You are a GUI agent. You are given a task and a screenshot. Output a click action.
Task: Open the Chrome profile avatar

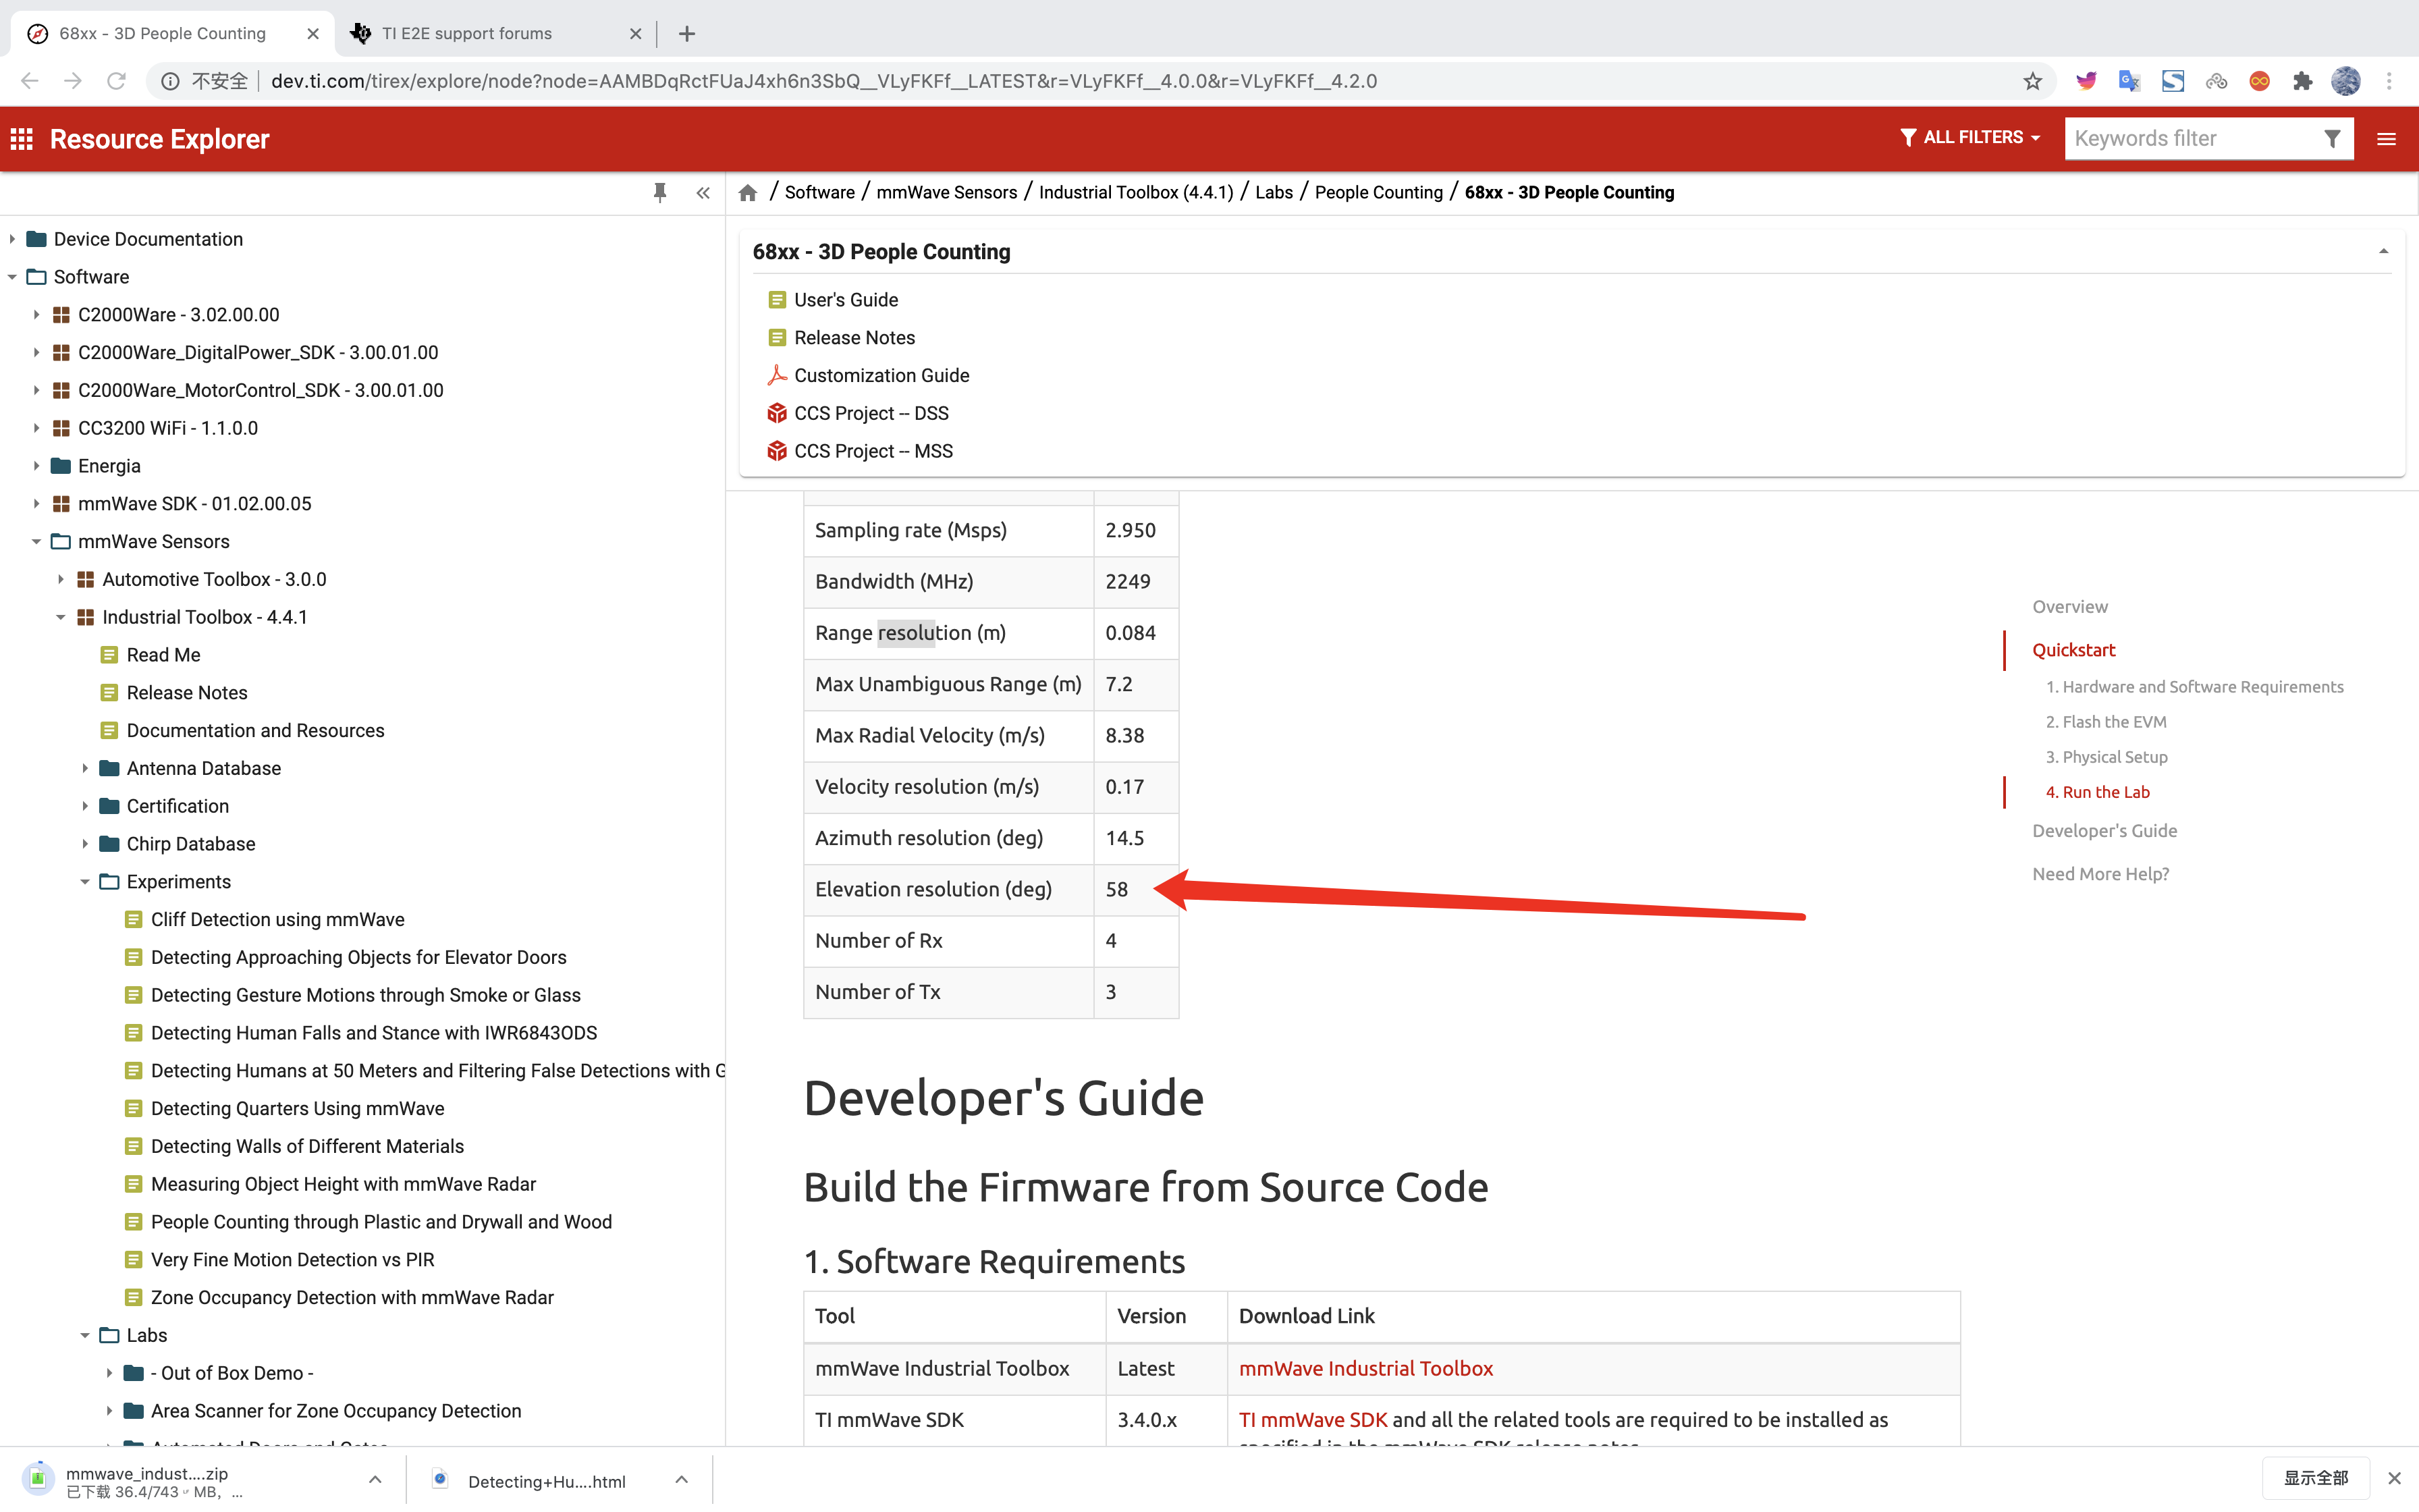(2345, 81)
